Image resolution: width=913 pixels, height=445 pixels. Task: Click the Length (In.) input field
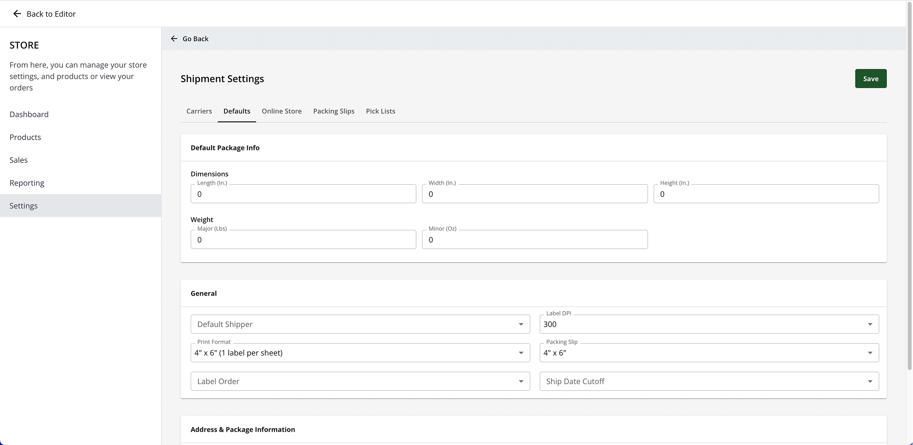[303, 194]
